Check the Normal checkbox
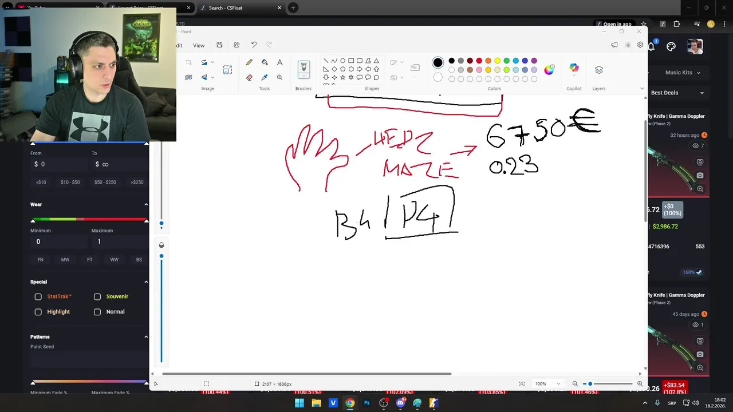This screenshot has height=412, width=733. point(97,312)
